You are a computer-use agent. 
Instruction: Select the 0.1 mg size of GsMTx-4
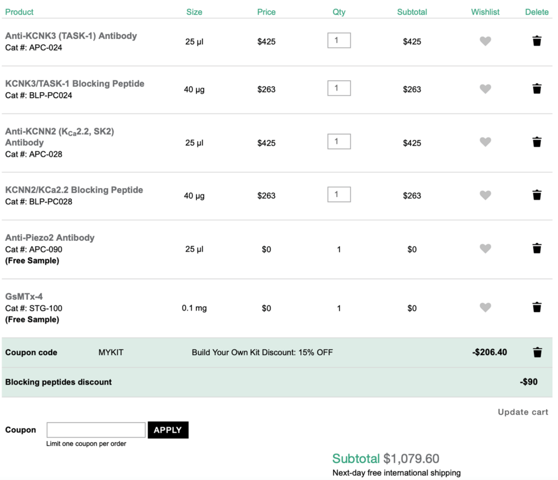point(195,308)
